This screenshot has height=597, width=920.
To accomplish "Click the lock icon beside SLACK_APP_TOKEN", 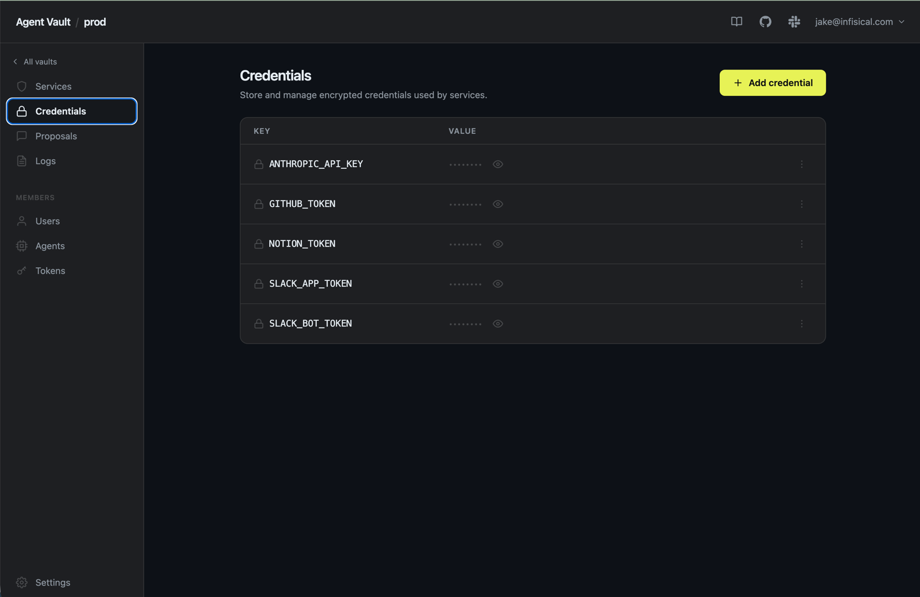I will pos(259,284).
